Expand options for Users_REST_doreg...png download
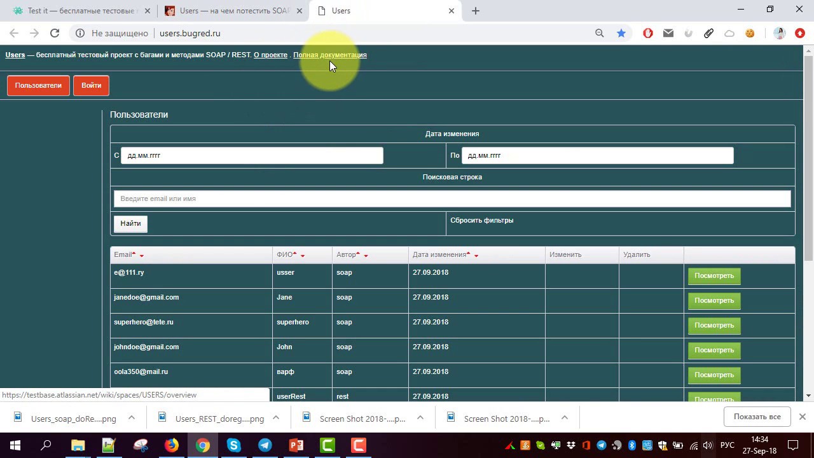Image resolution: width=814 pixels, height=458 pixels. tap(276, 418)
